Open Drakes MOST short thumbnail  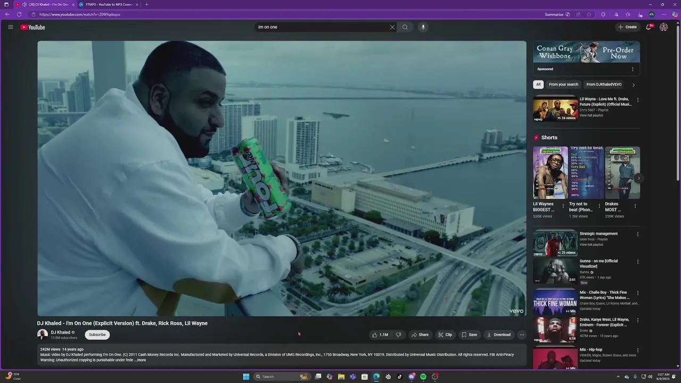point(622,173)
